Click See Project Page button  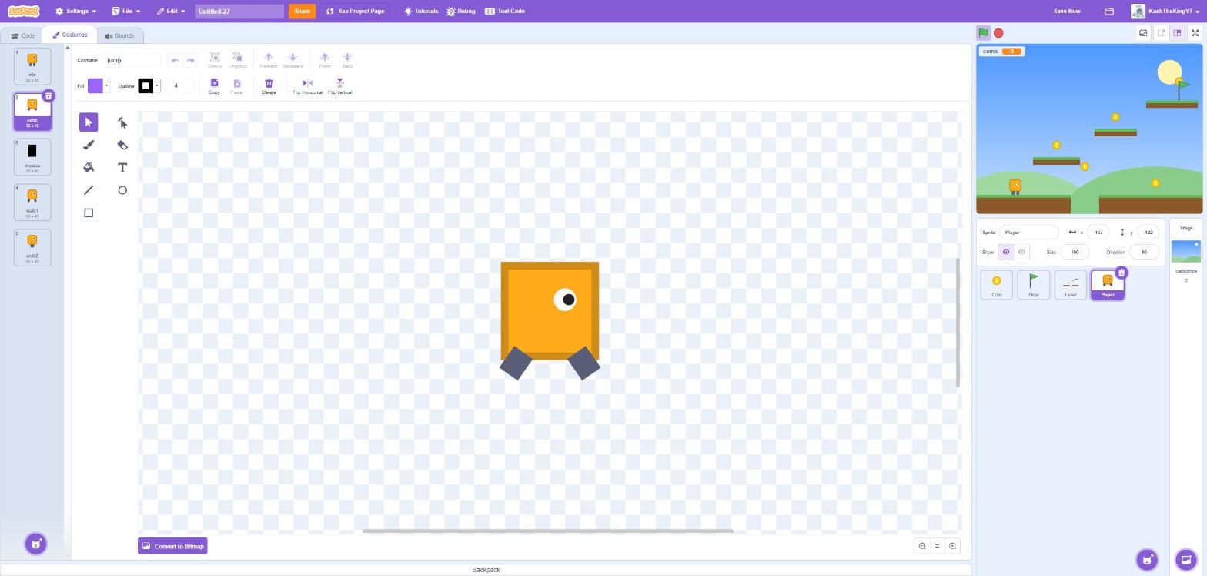pyautogui.click(x=355, y=12)
